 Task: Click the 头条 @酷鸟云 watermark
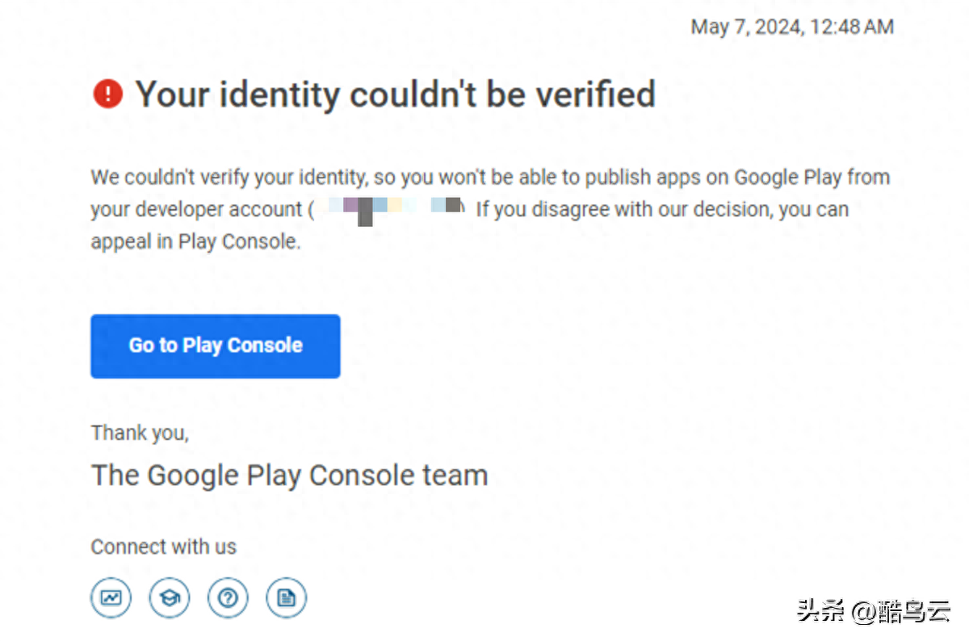(873, 610)
